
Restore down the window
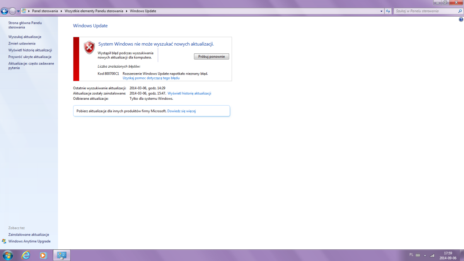pyautogui.click(x=445, y=2)
